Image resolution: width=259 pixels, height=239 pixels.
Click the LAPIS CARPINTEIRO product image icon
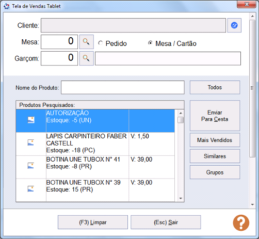pos(31,142)
